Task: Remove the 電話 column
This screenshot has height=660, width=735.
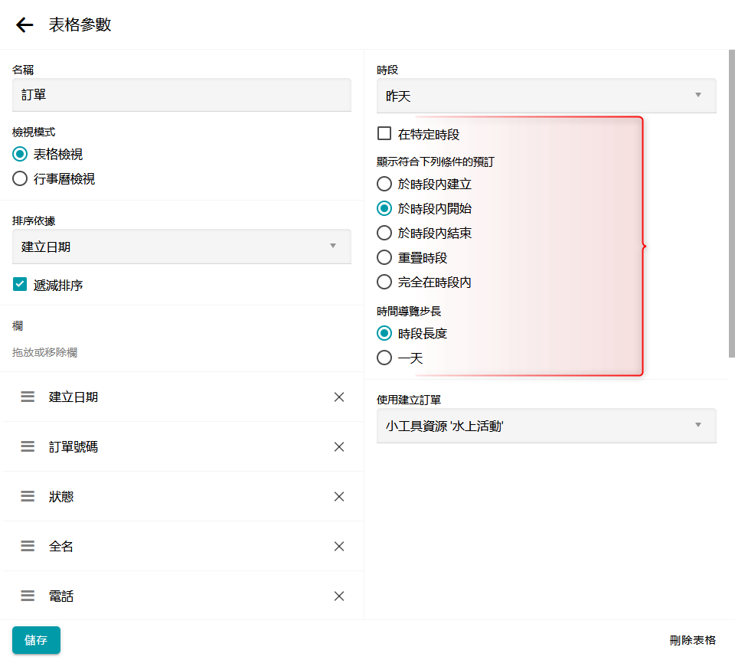Action: [x=339, y=596]
